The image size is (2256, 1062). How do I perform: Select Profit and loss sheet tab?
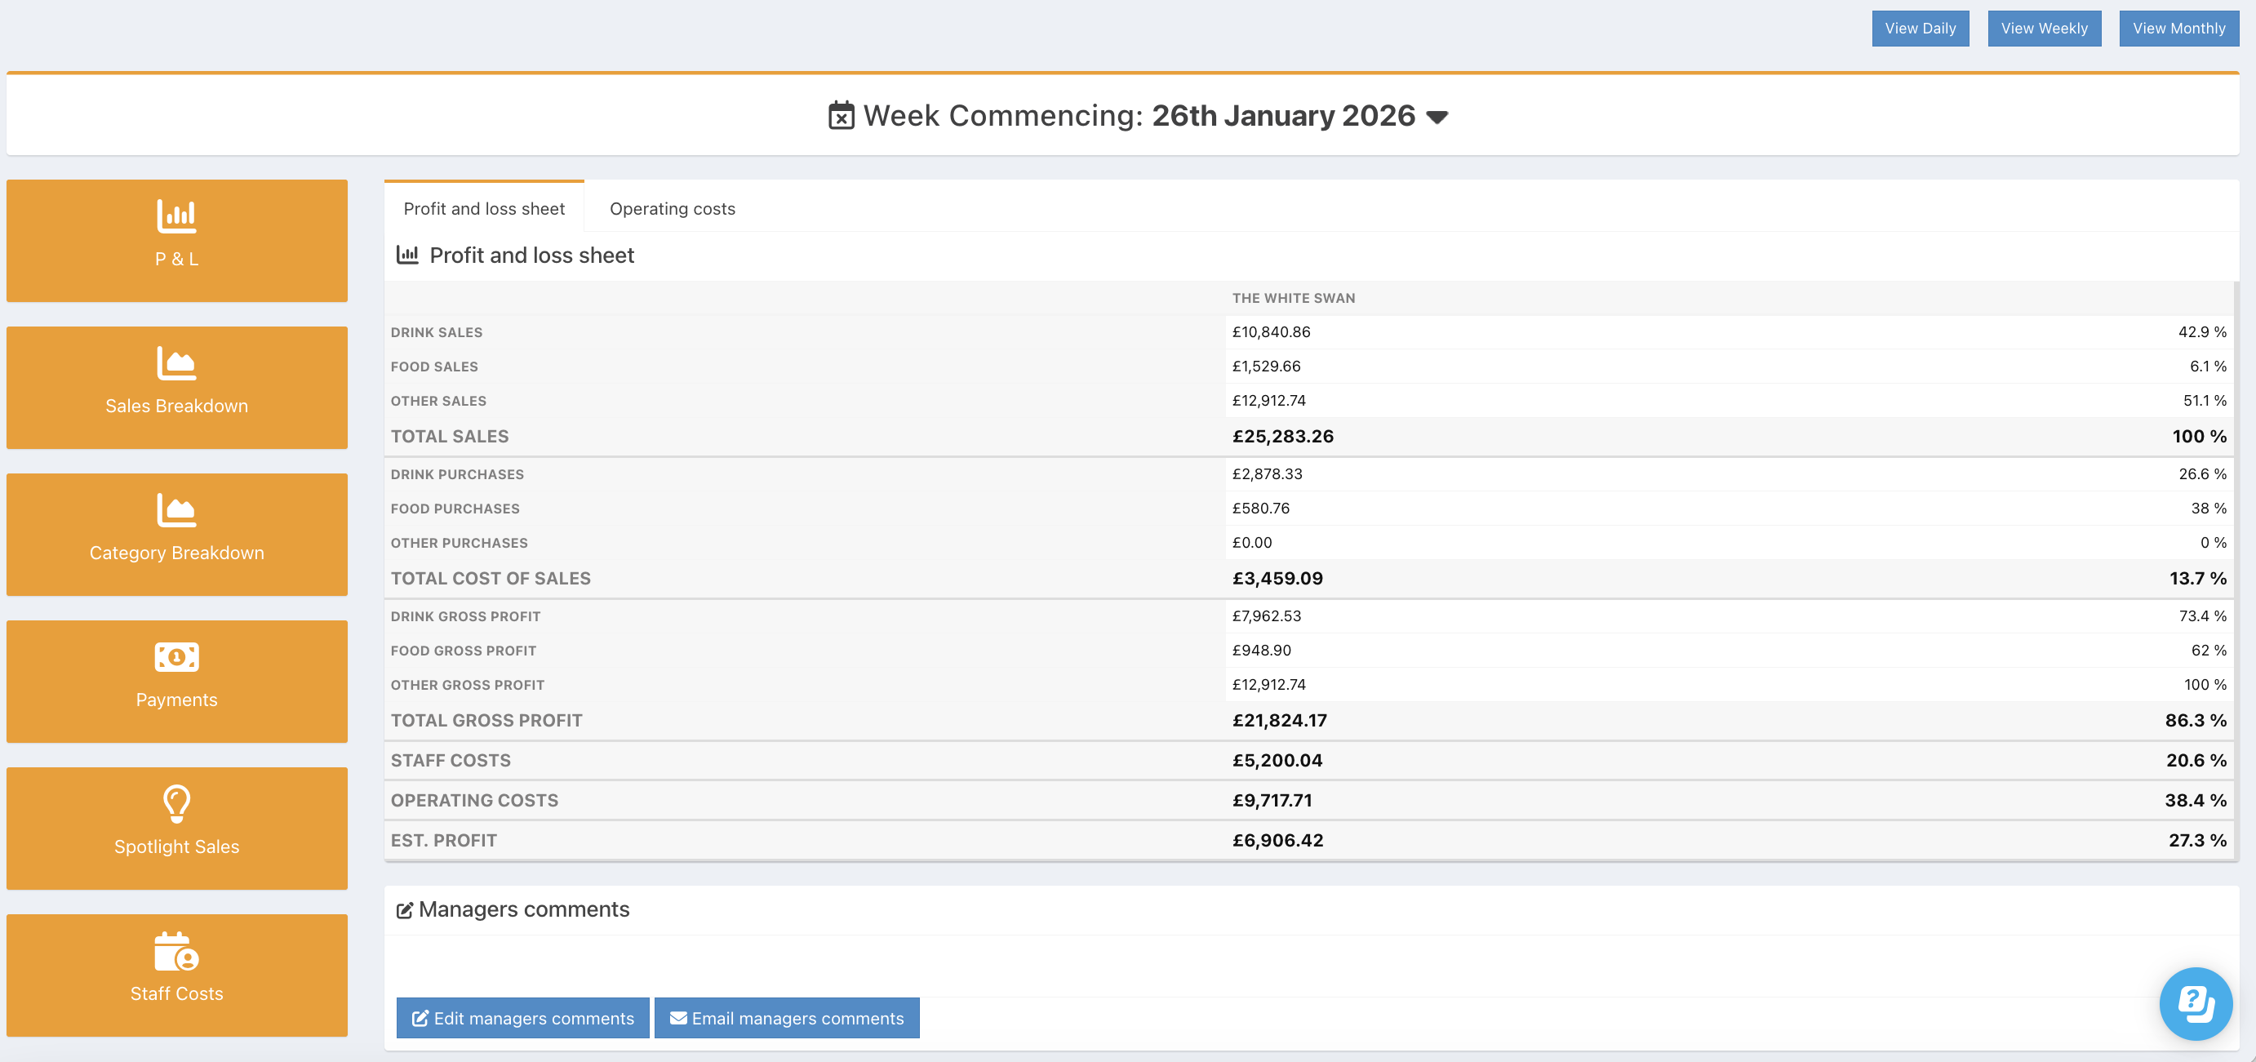pyautogui.click(x=483, y=208)
